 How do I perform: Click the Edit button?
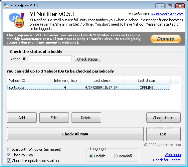pyautogui.click(x=54, y=118)
